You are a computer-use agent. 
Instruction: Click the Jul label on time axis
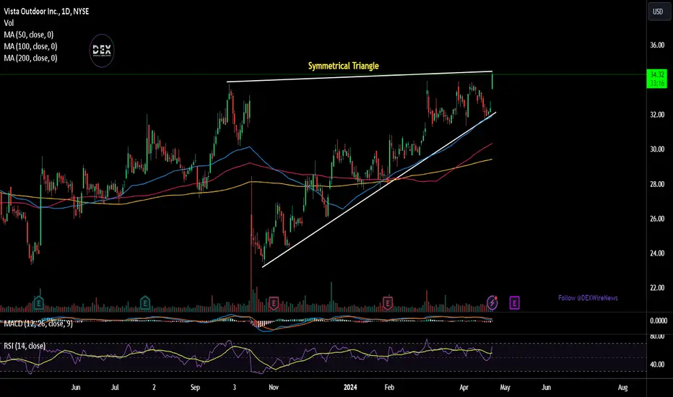(115, 387)
